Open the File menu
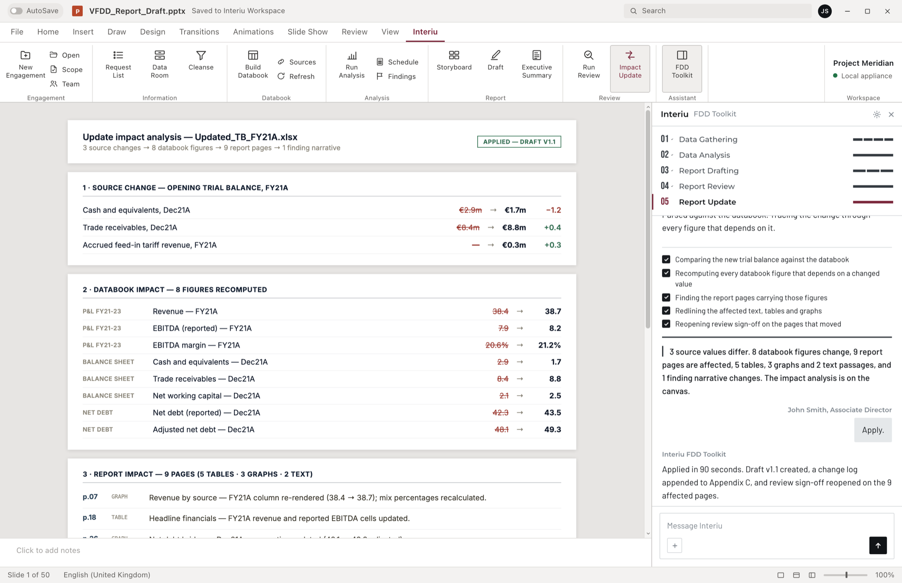The height and width of the screenshot is (583, 902). (x=17, y=32)
